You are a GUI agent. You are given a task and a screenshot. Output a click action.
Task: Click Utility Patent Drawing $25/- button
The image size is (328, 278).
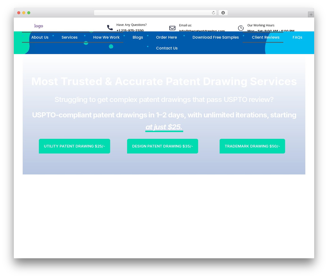pos(75,146)
